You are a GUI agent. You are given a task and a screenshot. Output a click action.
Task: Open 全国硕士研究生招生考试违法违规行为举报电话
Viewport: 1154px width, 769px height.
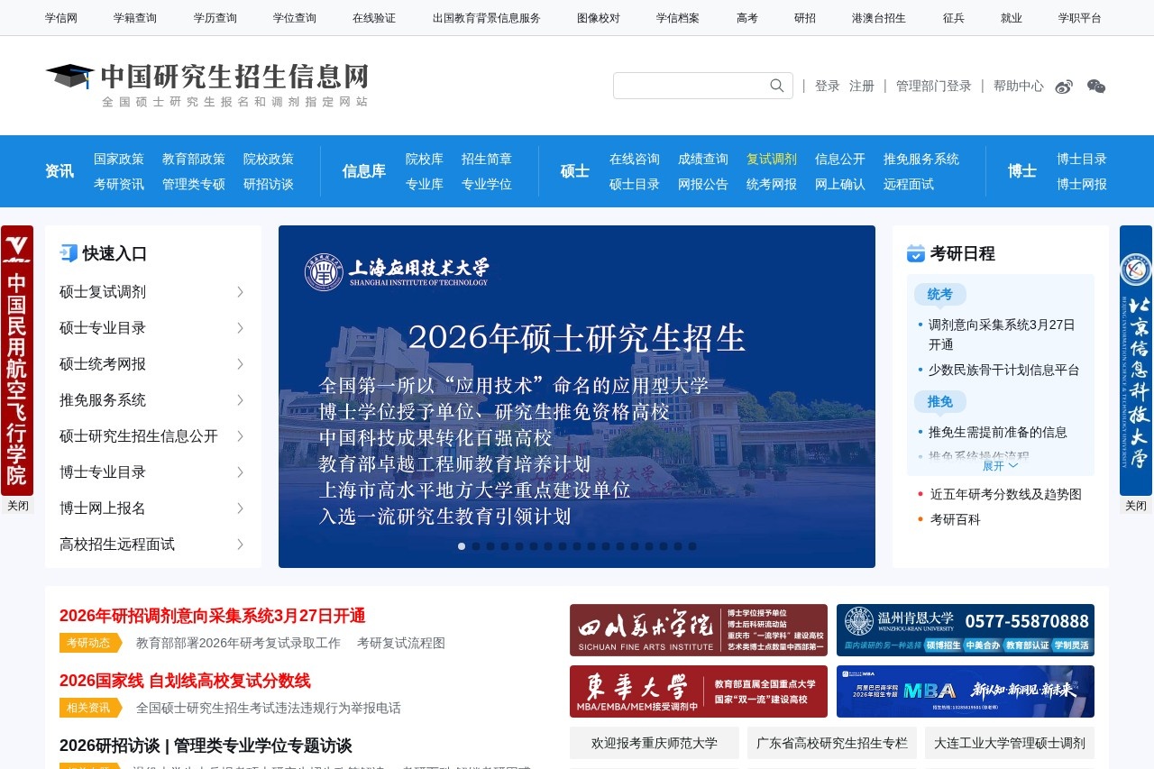[269, 708]
